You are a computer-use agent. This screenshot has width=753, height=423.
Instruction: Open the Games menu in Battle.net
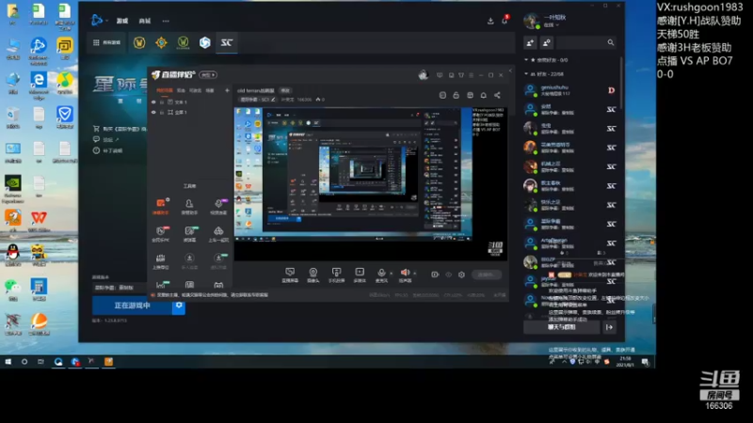pos(122,21)
